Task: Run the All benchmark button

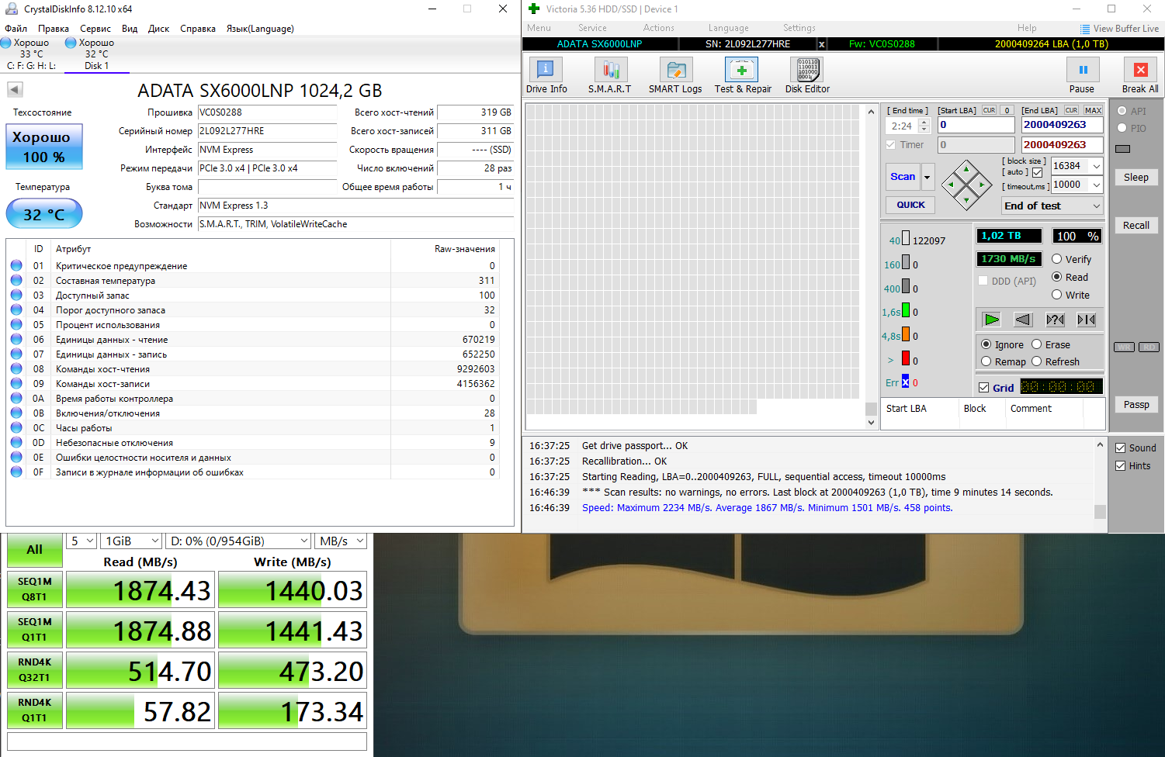Action: point(34,550)
